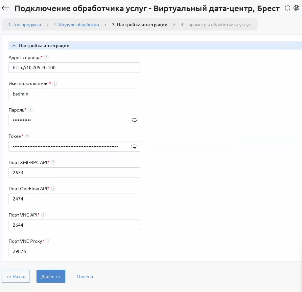The height and width of the screenshot is (292, 302).
Task: Click the refresh icon in the header
Action: 287,8
